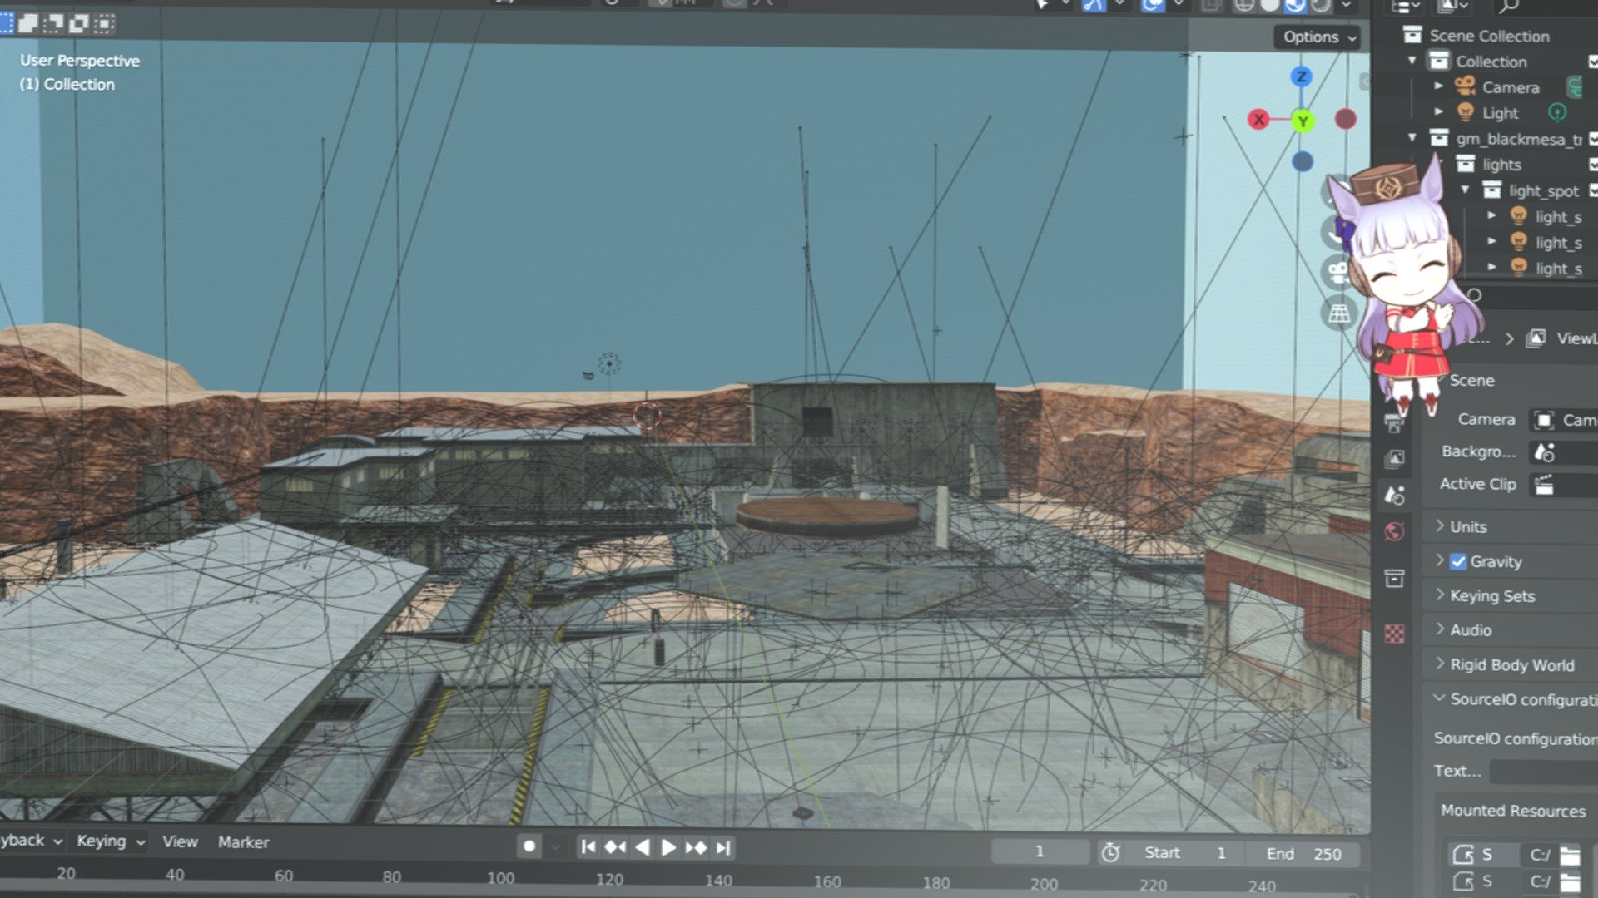Toggle exclude checkbox for light_spot row

point(1593,190)
